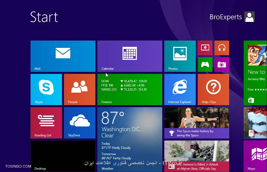Open the Food & Drink tile with fork icon
Image resolution: width=267 pixels, height=172 pixels.
(255, 123)
